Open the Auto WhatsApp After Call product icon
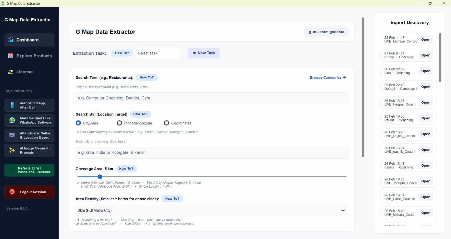 pyautogui.click(x=11, y=105)
